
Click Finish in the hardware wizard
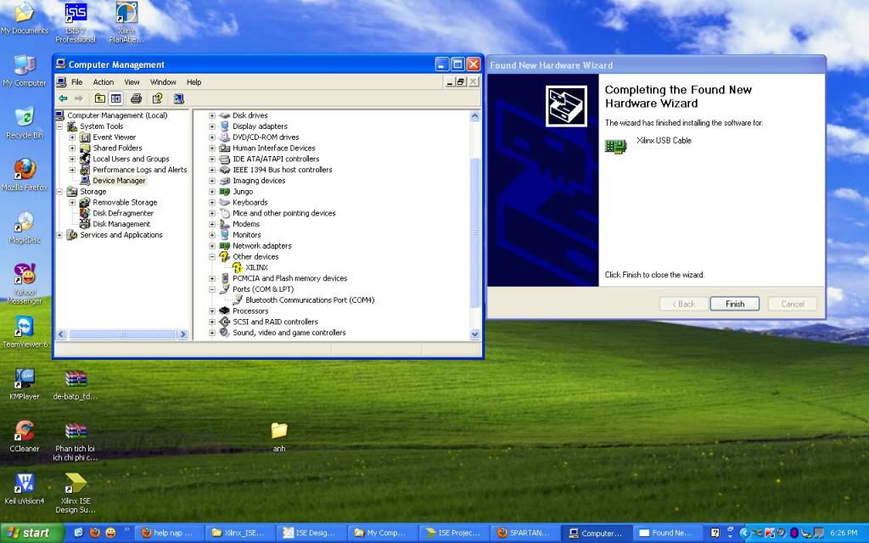point(735,304)
